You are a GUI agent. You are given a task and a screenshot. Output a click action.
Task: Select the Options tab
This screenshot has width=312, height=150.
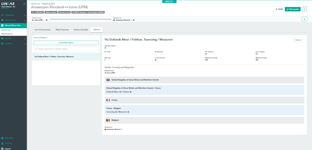[96, 30]
